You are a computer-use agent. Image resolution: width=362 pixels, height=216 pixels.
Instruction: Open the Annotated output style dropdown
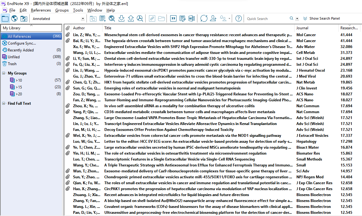(83, 19)
